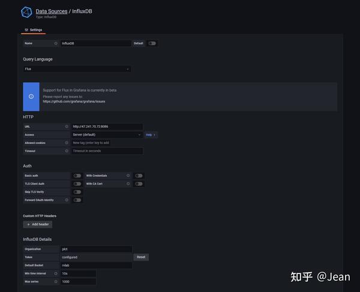Go to Data Sources breadcrumb link

pos(52,11)
